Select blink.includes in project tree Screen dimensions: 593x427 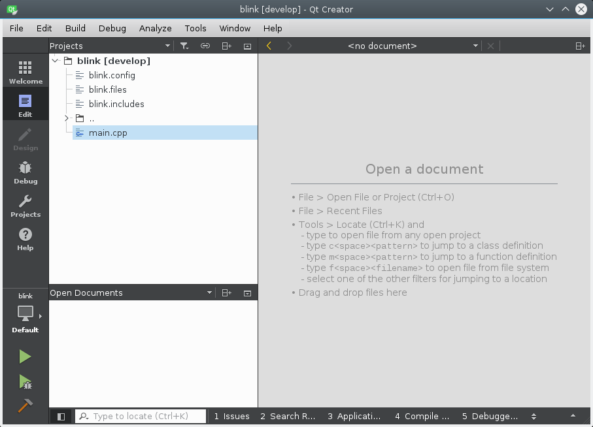[116, 104]
